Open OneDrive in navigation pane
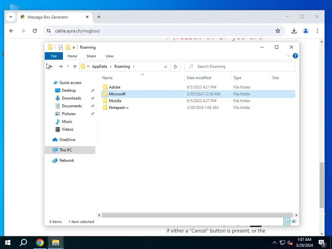This screenshot has height=249, width=332. [67, 140]
